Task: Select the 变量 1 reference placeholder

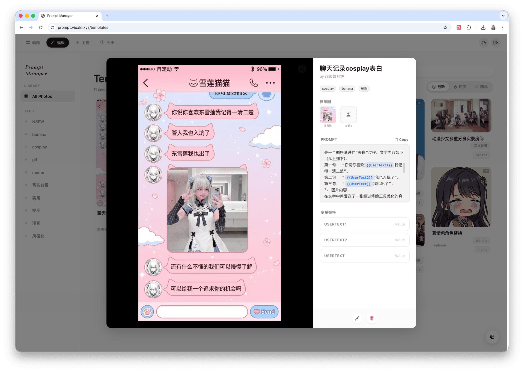Action: coord(348,115)
